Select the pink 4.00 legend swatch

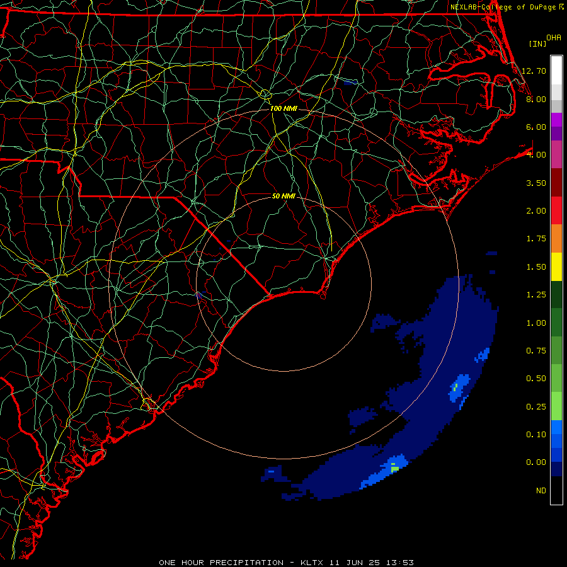click(x=556, y=154)
